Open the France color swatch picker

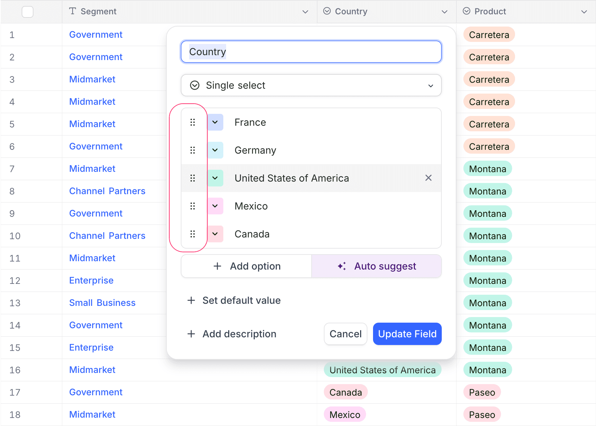pyautogui.click(x=215, y=122)
